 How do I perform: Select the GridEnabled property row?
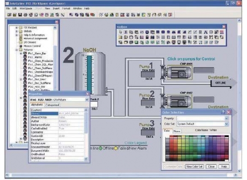(x=58, y=155)
